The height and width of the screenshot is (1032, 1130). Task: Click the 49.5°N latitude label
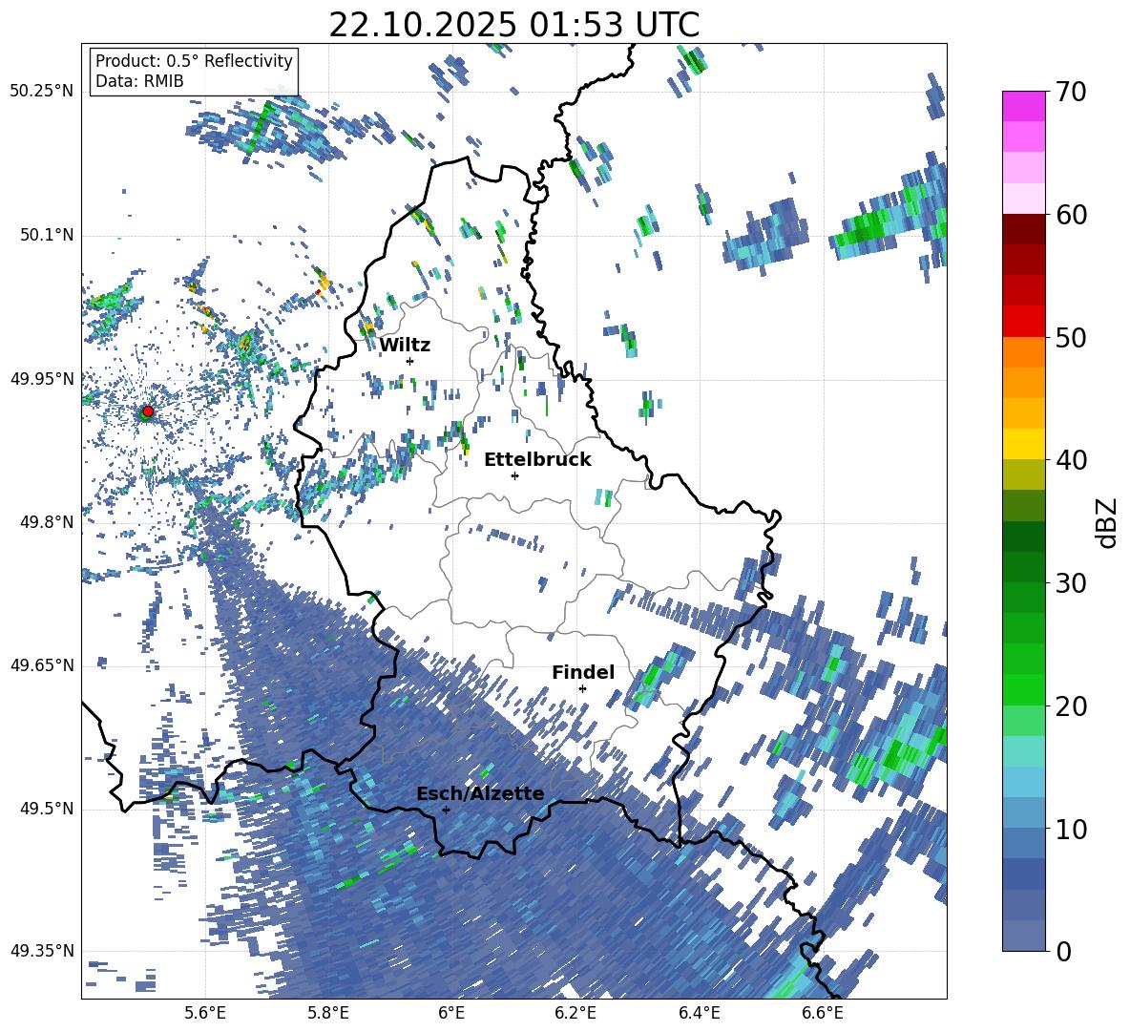pos(47,808)
